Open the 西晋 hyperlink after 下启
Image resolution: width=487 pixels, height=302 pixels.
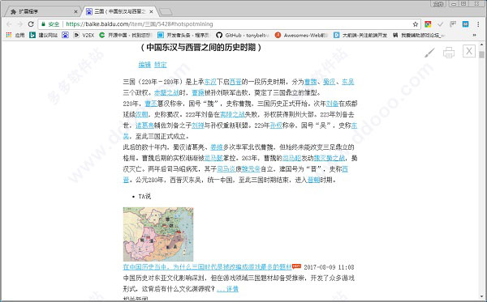235,82
